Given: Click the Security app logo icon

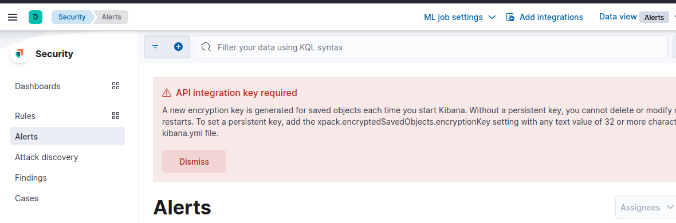Looking at the screenshot, I should [x=19, y=54].
